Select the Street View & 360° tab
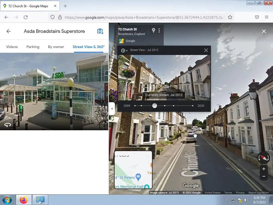This screenshot has width=273, height=205. tap(89, 47)
